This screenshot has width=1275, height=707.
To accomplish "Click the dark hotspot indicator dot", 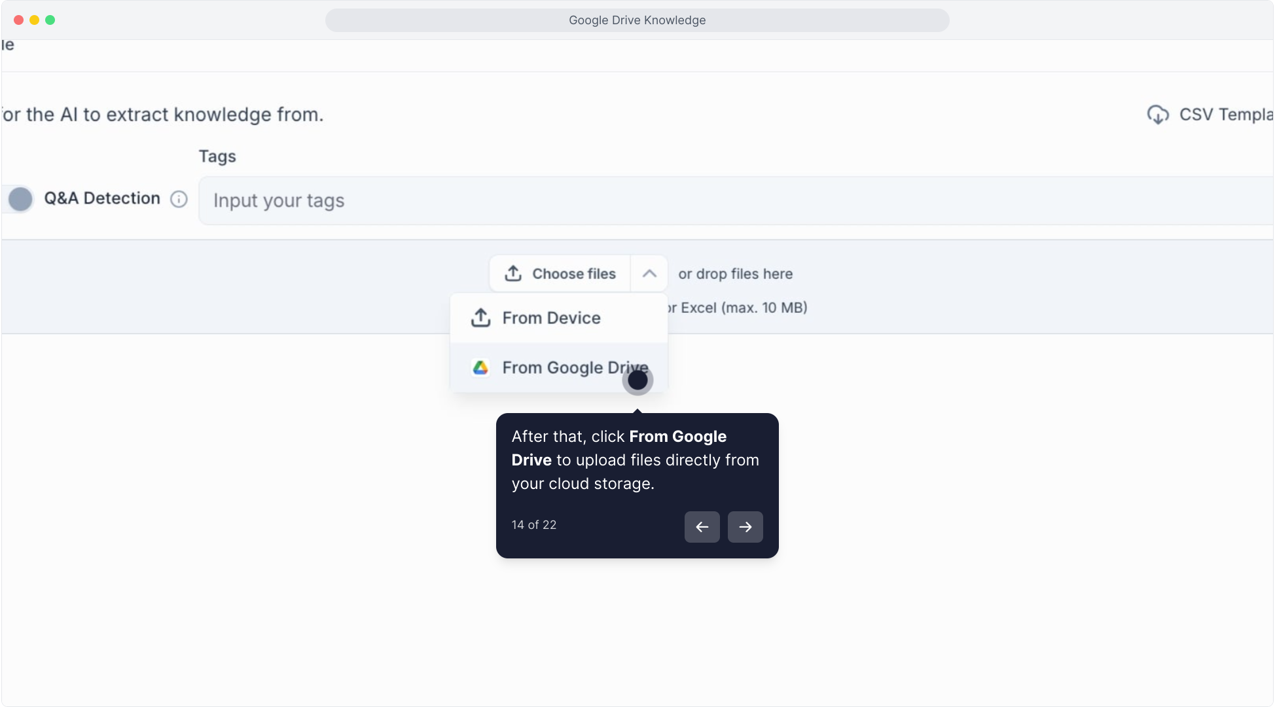I will pyautogui.click(x=637, y=380).
